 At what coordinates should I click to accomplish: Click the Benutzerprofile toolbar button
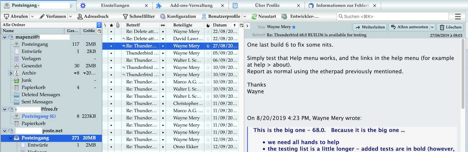(221, 17)
